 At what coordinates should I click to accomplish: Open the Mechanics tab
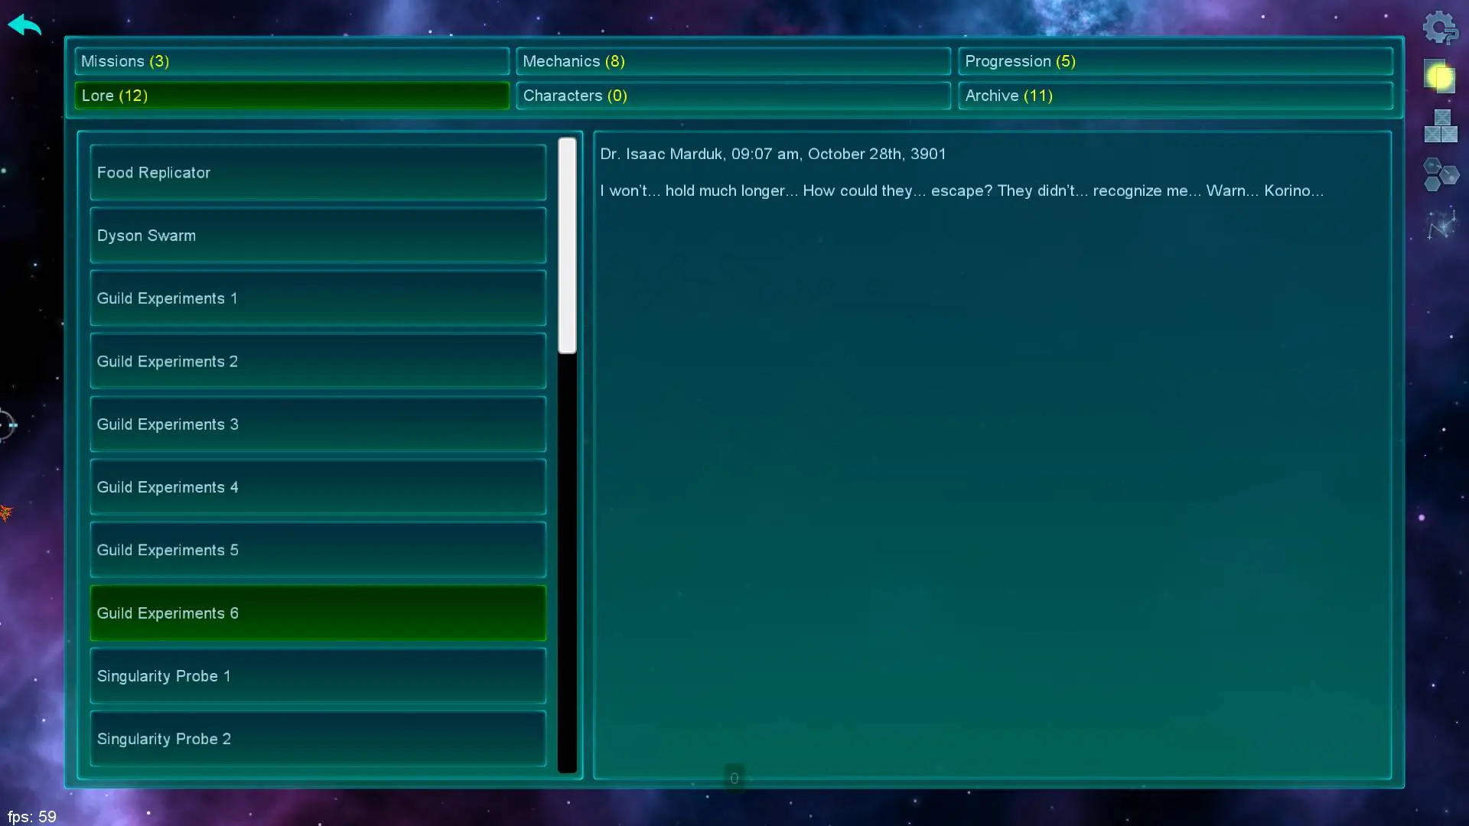coord(733,61)
